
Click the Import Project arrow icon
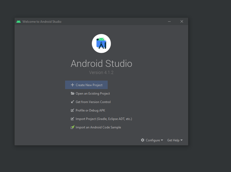coord(73,119)
